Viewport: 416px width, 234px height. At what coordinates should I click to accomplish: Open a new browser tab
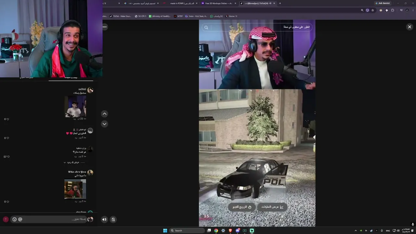280,3
